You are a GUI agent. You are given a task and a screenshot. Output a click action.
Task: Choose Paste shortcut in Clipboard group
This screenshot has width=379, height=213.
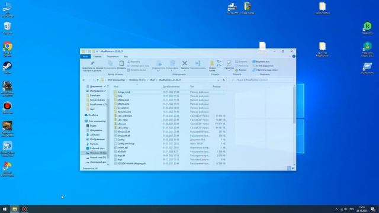point(137,70)
